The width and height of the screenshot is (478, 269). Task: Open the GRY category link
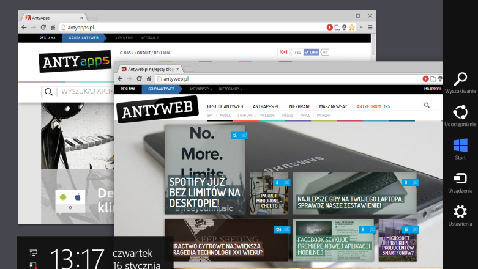point(210,115)
